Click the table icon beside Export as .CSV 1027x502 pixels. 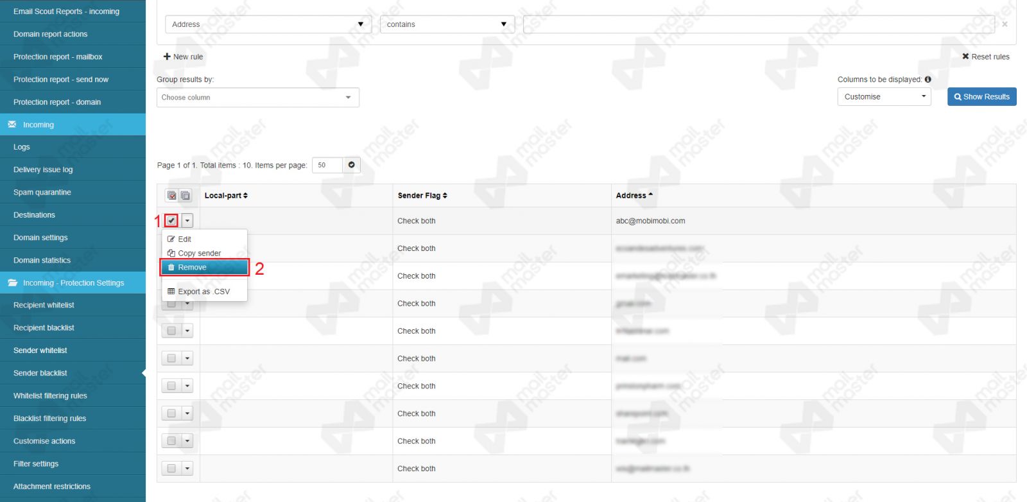point(171,291)
